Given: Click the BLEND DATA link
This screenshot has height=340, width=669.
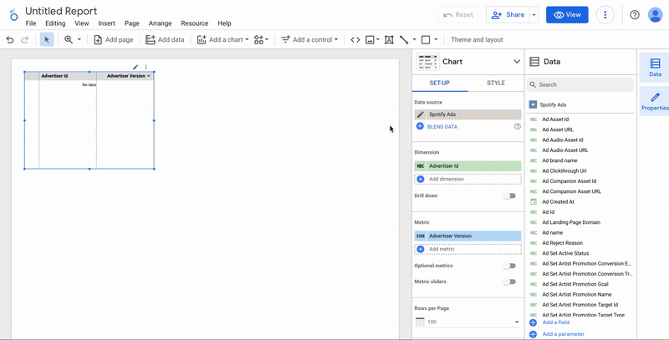Looking at the screenshot, I should point(442,126).
